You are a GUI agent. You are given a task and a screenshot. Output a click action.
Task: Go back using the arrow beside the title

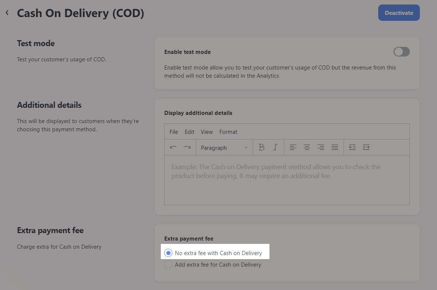click(x=7, y=13)
